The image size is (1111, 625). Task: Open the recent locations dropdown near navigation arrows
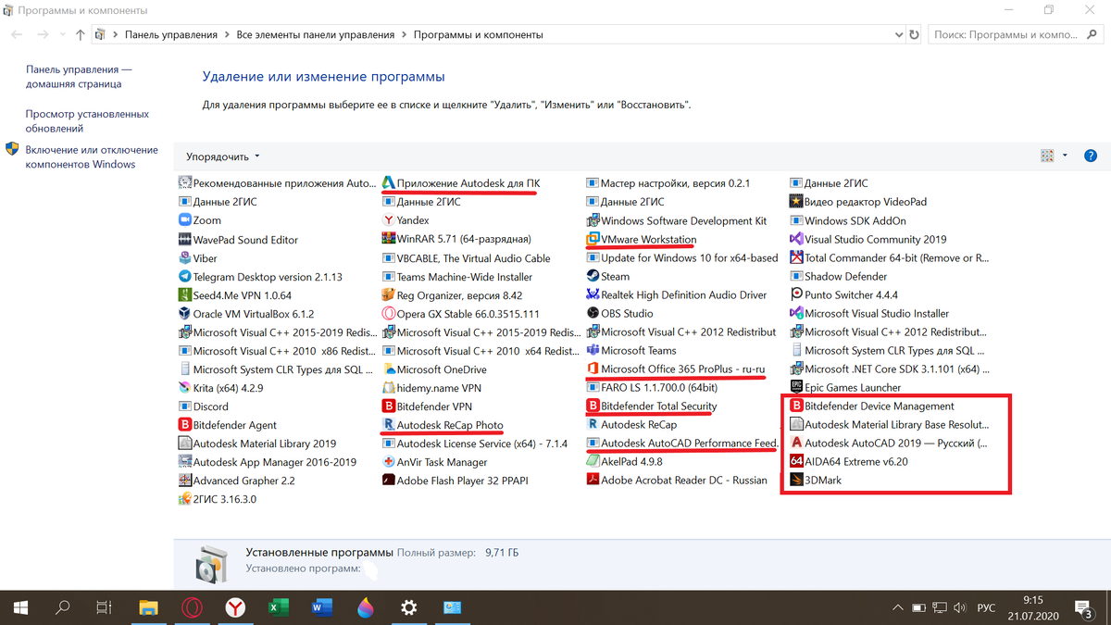(64, 35)
